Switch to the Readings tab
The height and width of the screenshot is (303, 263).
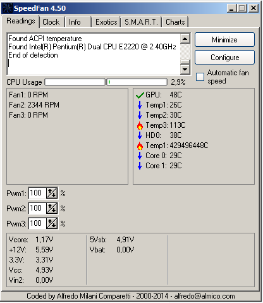point(21,22)
